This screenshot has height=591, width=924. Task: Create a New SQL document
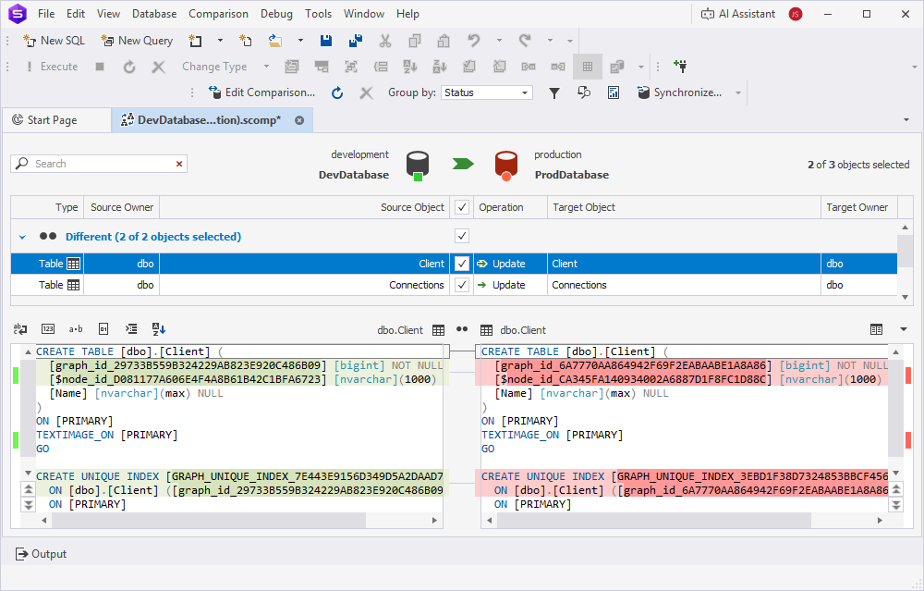54,41
